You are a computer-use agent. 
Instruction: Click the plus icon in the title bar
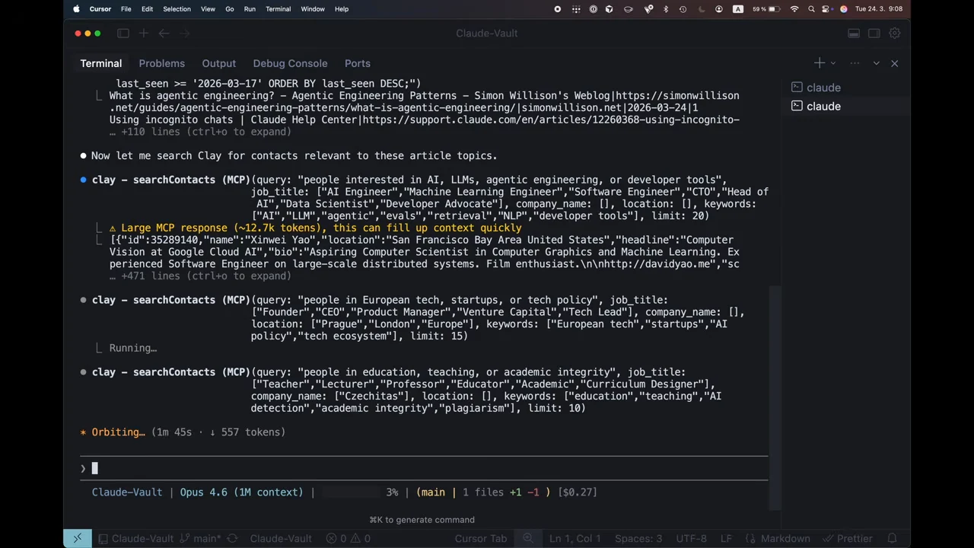[x=143, y=33]
